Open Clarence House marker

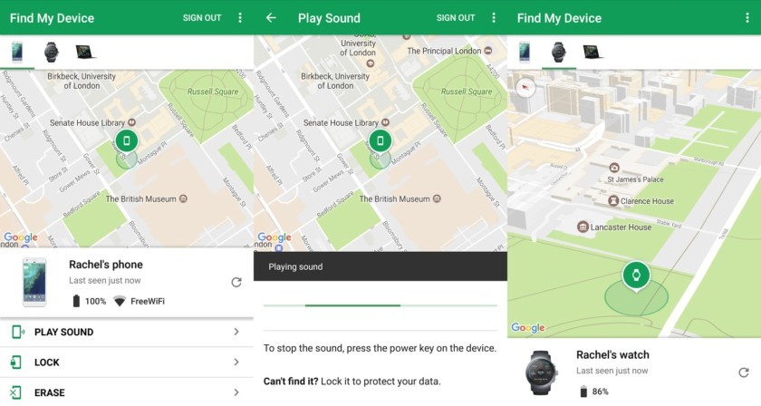[613, 200]
